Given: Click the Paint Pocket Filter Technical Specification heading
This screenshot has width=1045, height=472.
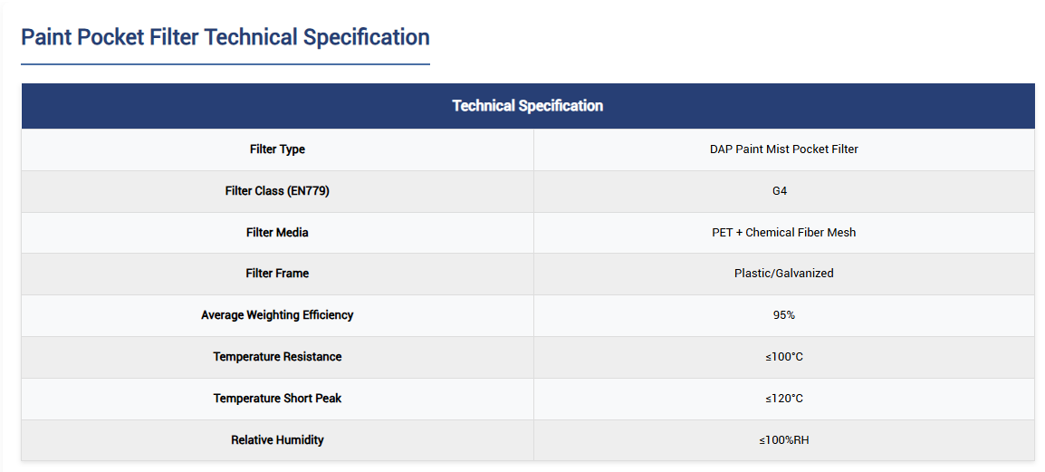Looking at the screenshot, I should click(x=225, y=37).
